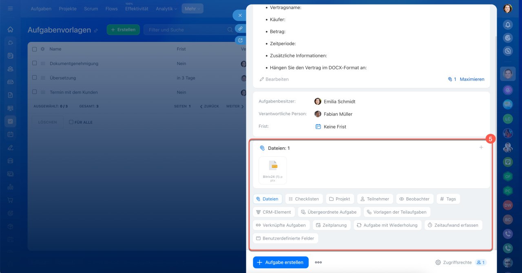Add the Übergeordnete Aufgabe field
Image resolution: width=522 pixels, height=273 pixels.
point(329,212)
